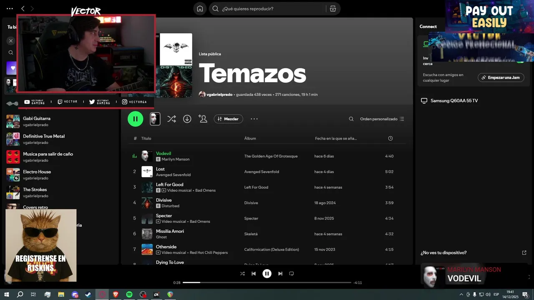Open artist Avenged Sevenfold under Lost
The width and height of the screenshot is (534, 300).
(173, 175)
